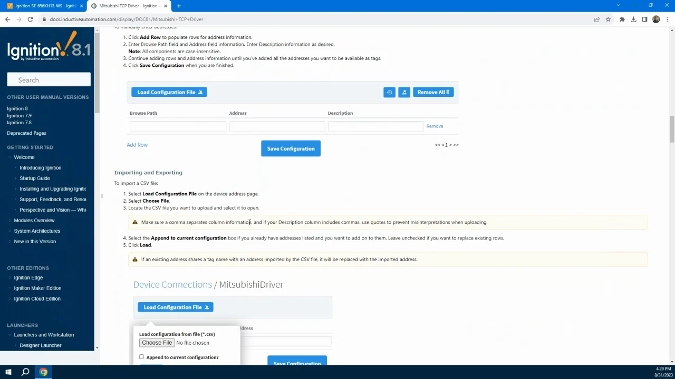This screenshot has height=379, width=675.
Task: Expand System Architectures tree node
Action: pyautogui.click(x=10, y=231)
